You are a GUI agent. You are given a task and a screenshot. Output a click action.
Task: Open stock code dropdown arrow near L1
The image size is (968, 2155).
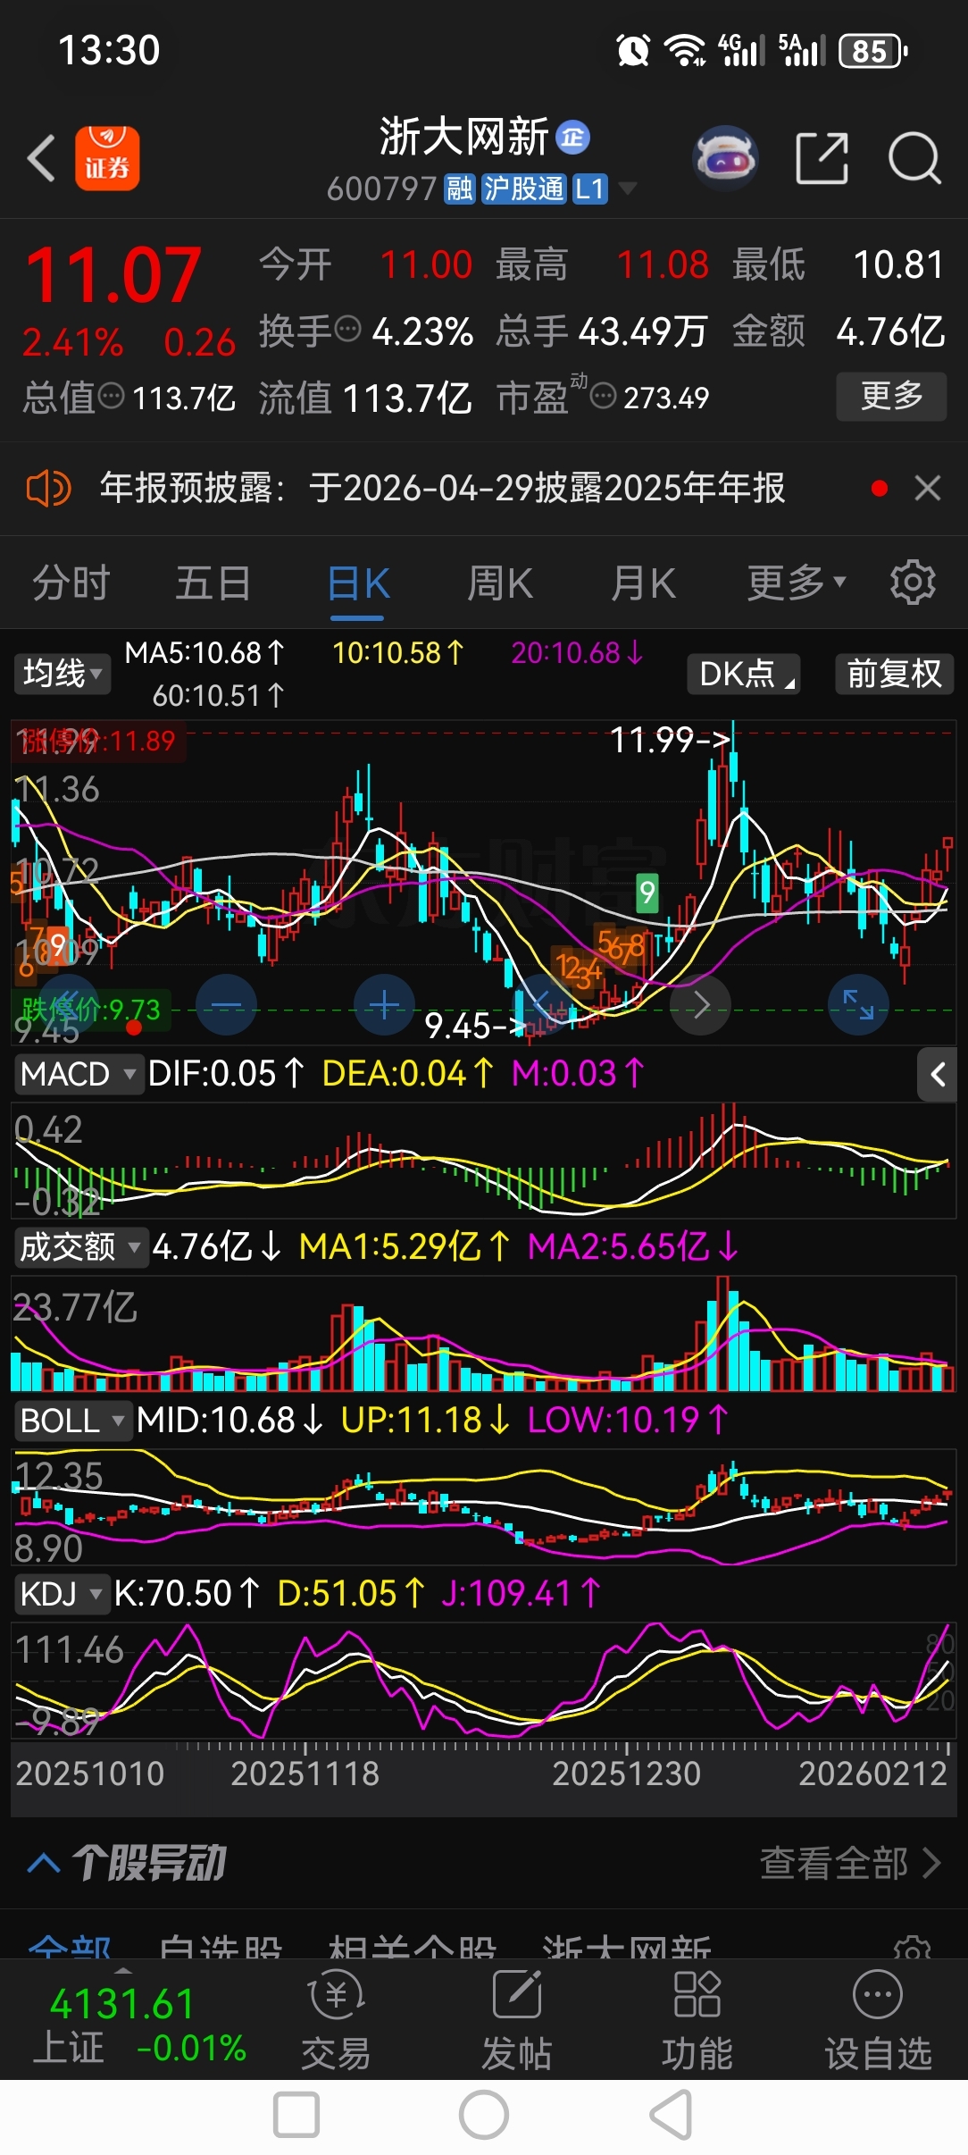pos(628,189)
